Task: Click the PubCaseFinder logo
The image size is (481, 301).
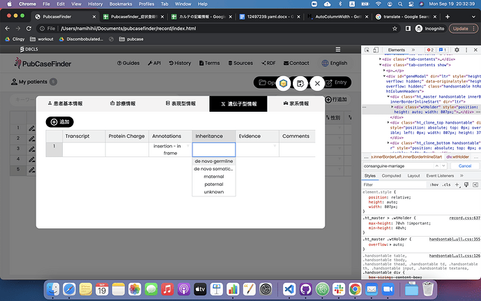Action: click(43, 64)
